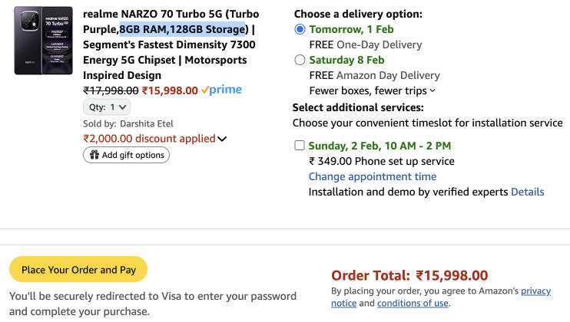The width and height of the screenshot is (570, 322).
Task: Open the conditions of use link
Action: (x=413, y=303)
